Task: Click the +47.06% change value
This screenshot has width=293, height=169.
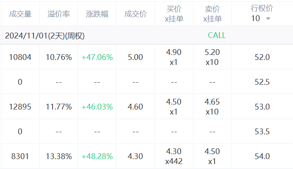Action: pos(97,57)
